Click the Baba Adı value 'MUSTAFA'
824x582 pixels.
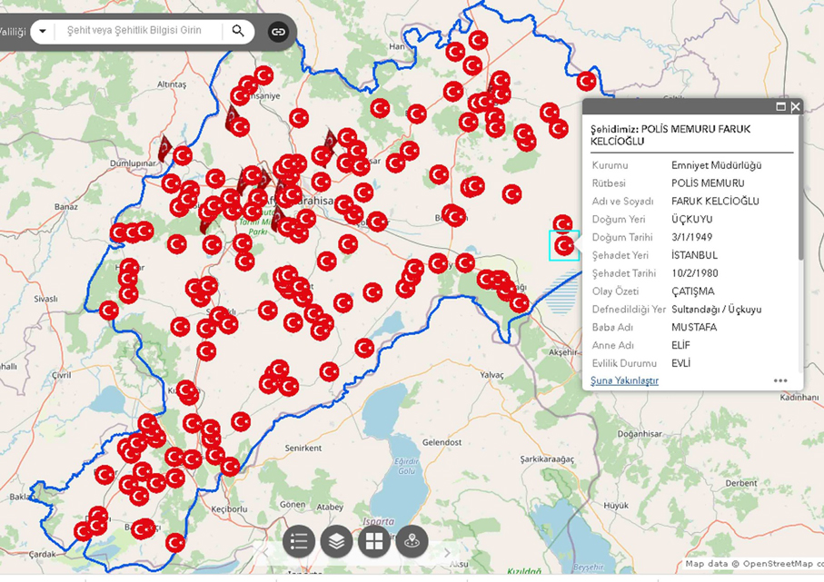click(694, 327)
